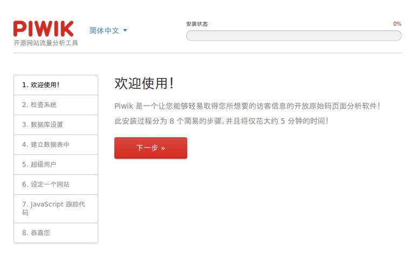This screenshot has height=255, width=418.
Task: Click the 下一步 » button
Action: [x=150, y=148]
